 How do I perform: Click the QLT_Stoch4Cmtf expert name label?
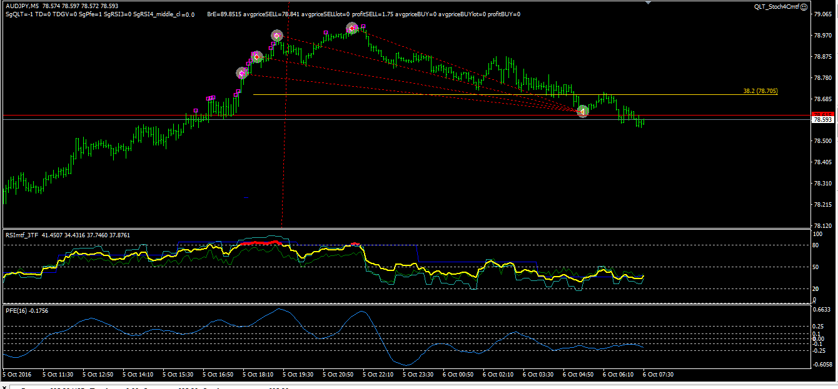pos(776,6)
